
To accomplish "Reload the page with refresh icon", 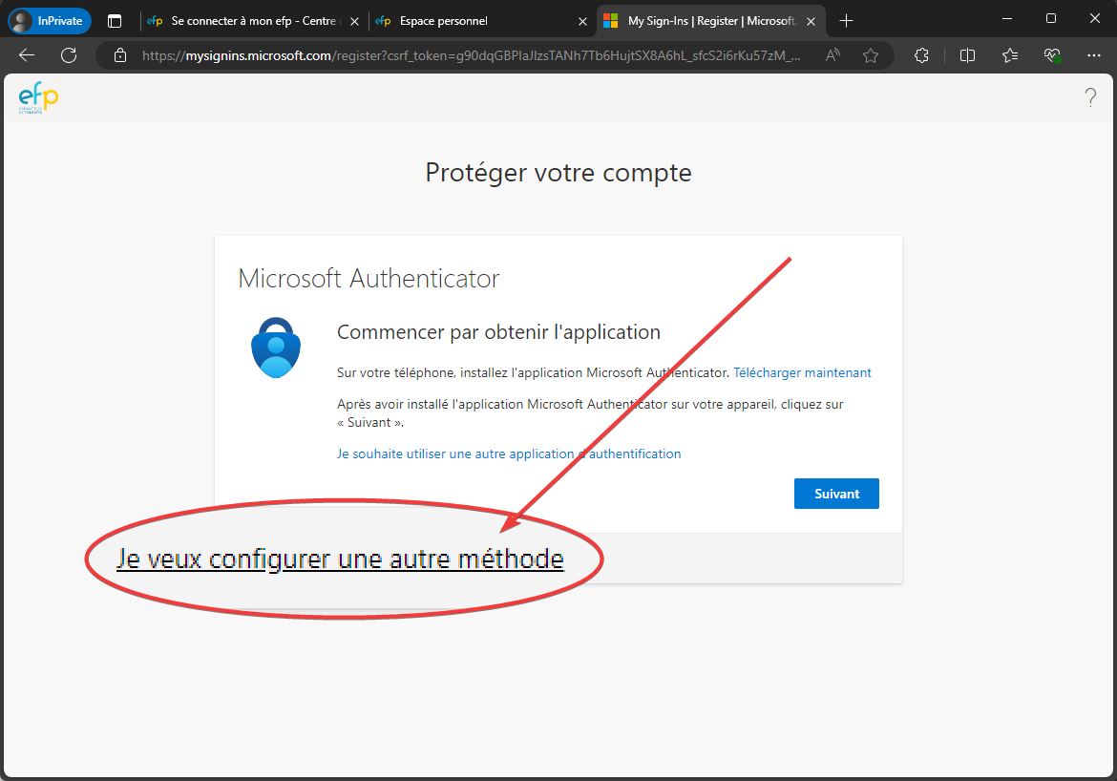I will pos(69,55).
